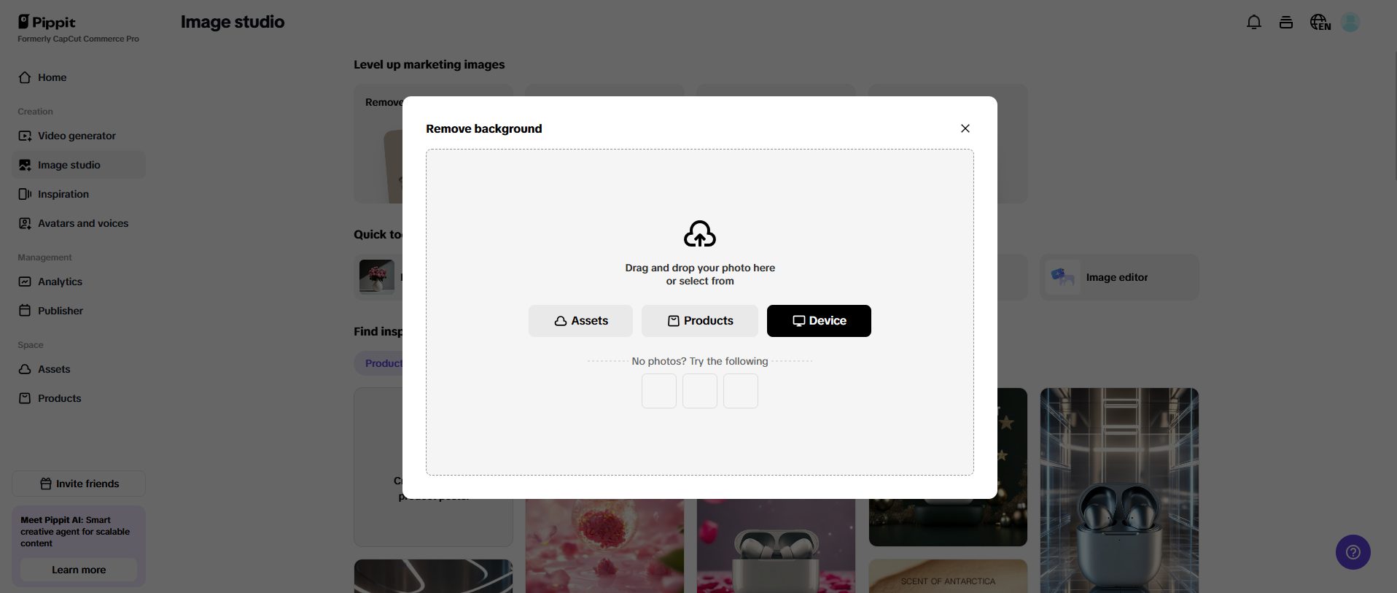The width and height of the screenshot is (1397, 593).
Task: Click the Remove background dialog title
Action: click(484, 128)
